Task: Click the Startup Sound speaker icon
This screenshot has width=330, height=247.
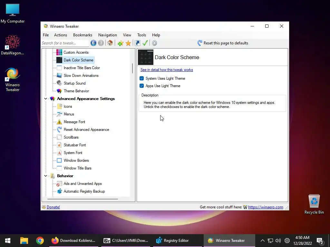Action: [59, 83]
